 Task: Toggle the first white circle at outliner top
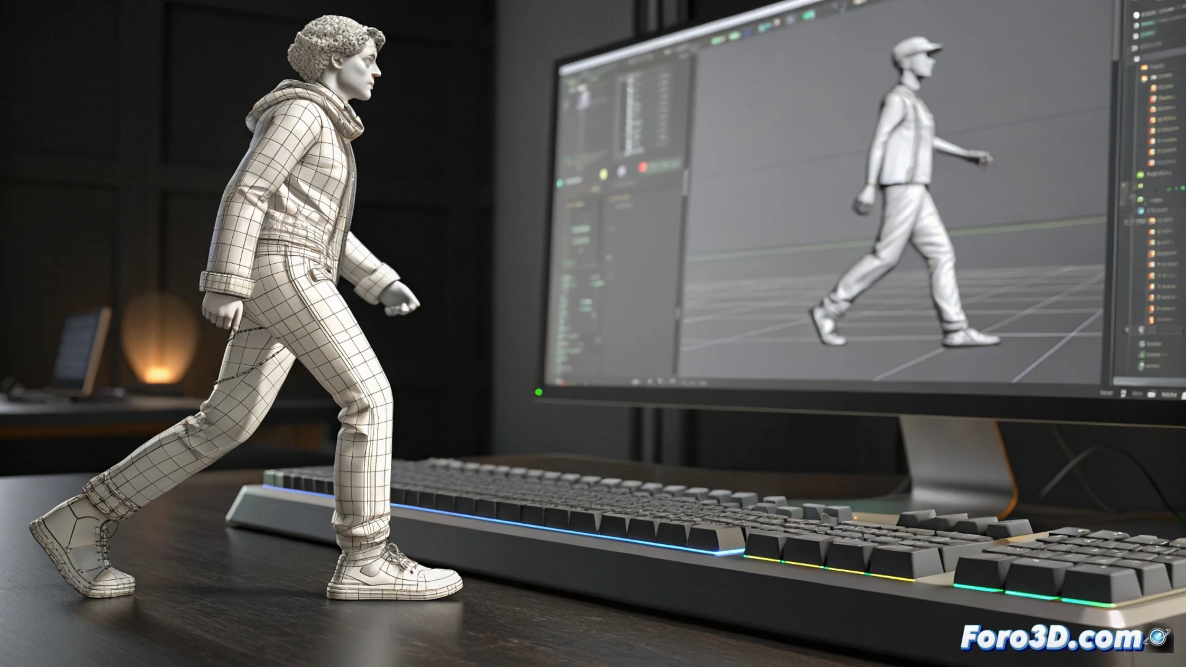(x=1136, y=15)
